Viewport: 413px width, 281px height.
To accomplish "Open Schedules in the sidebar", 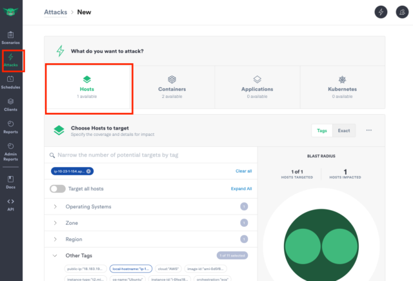I will (10, 82).
